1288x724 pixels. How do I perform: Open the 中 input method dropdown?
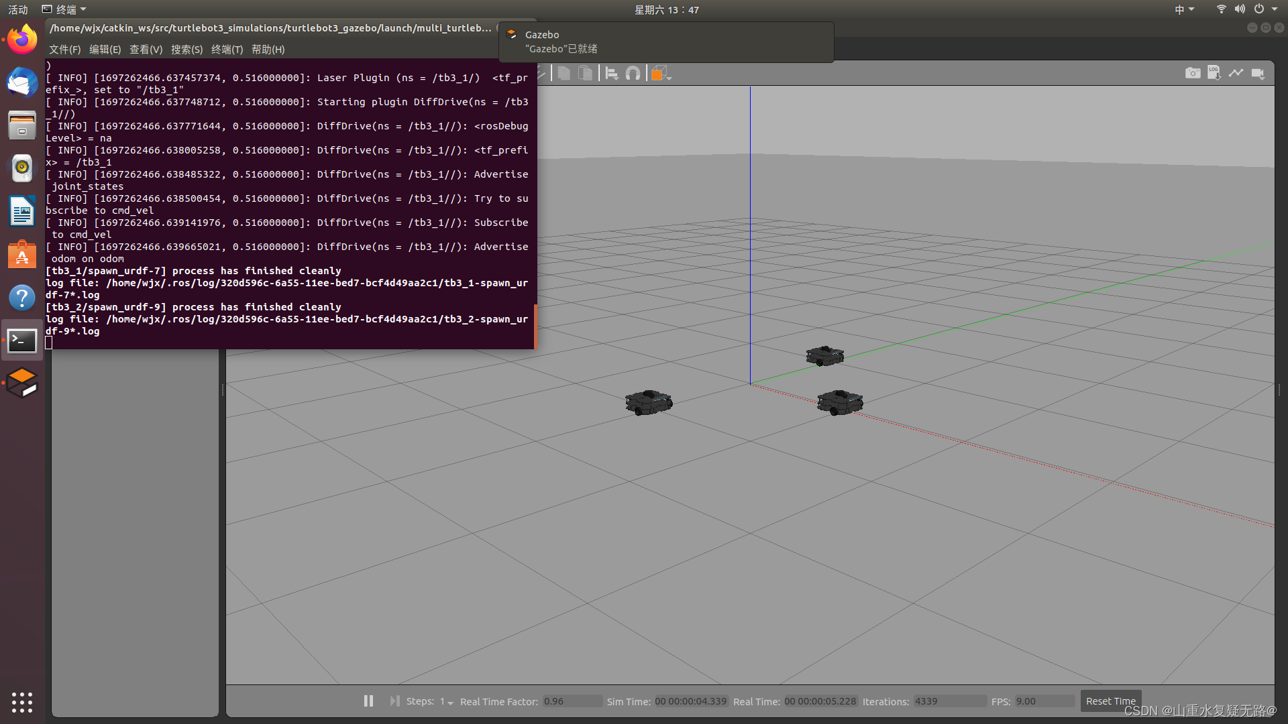1184,9
